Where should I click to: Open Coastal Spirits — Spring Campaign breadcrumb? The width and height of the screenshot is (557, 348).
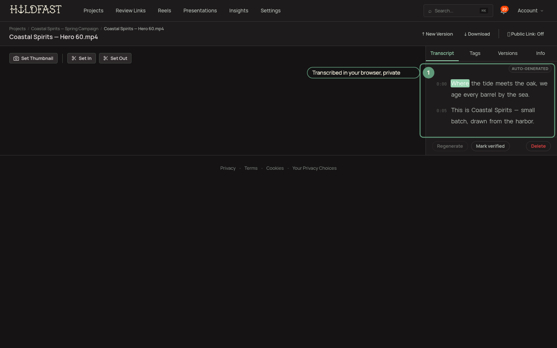[x=65, y=29]
